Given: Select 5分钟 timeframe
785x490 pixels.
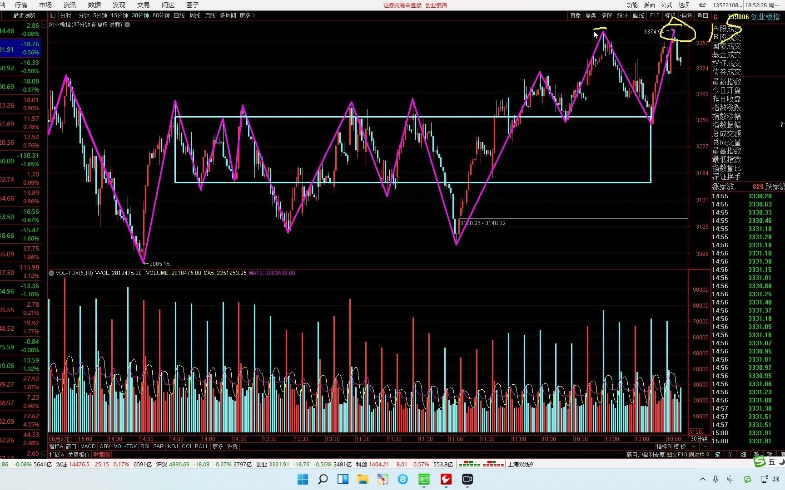Looking at the screenshot, I should coord(100,15).
